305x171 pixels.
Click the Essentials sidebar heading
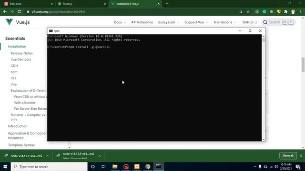tap(15, 38)
